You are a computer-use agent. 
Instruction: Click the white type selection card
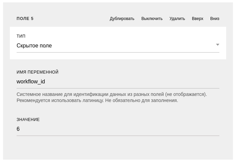[x=118, y=43]
